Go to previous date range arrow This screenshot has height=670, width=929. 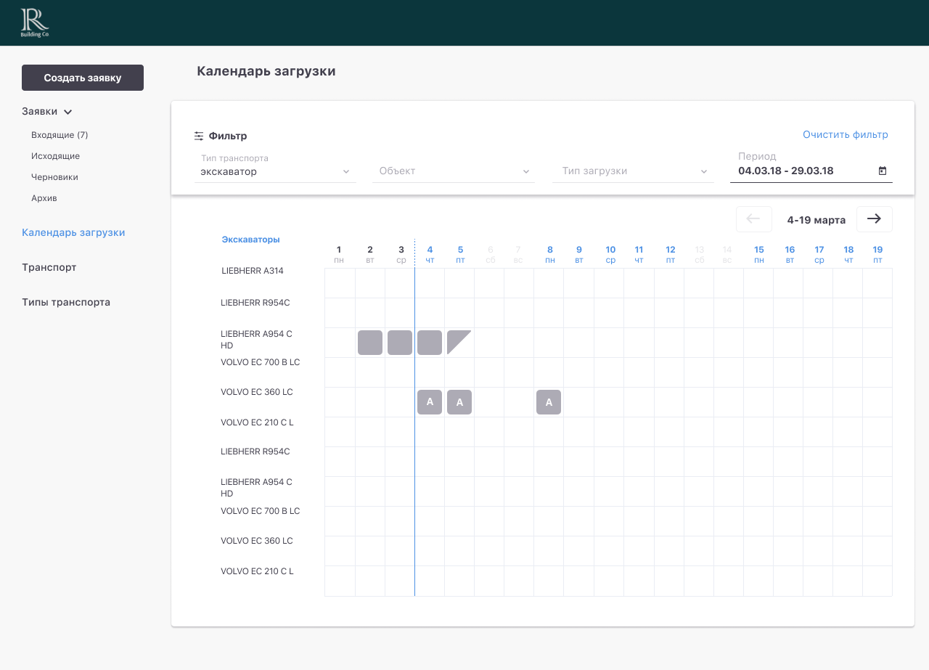(754, 219)
